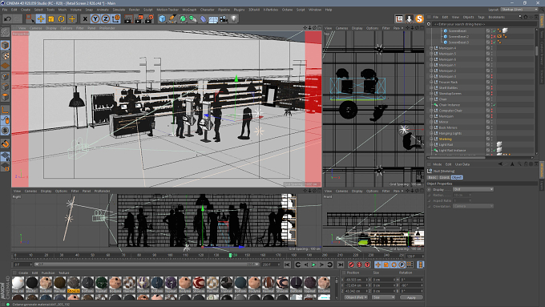545x307 pixels.
Task: Open the File menu
Action: pyautogui.click(x=5, y=10)
